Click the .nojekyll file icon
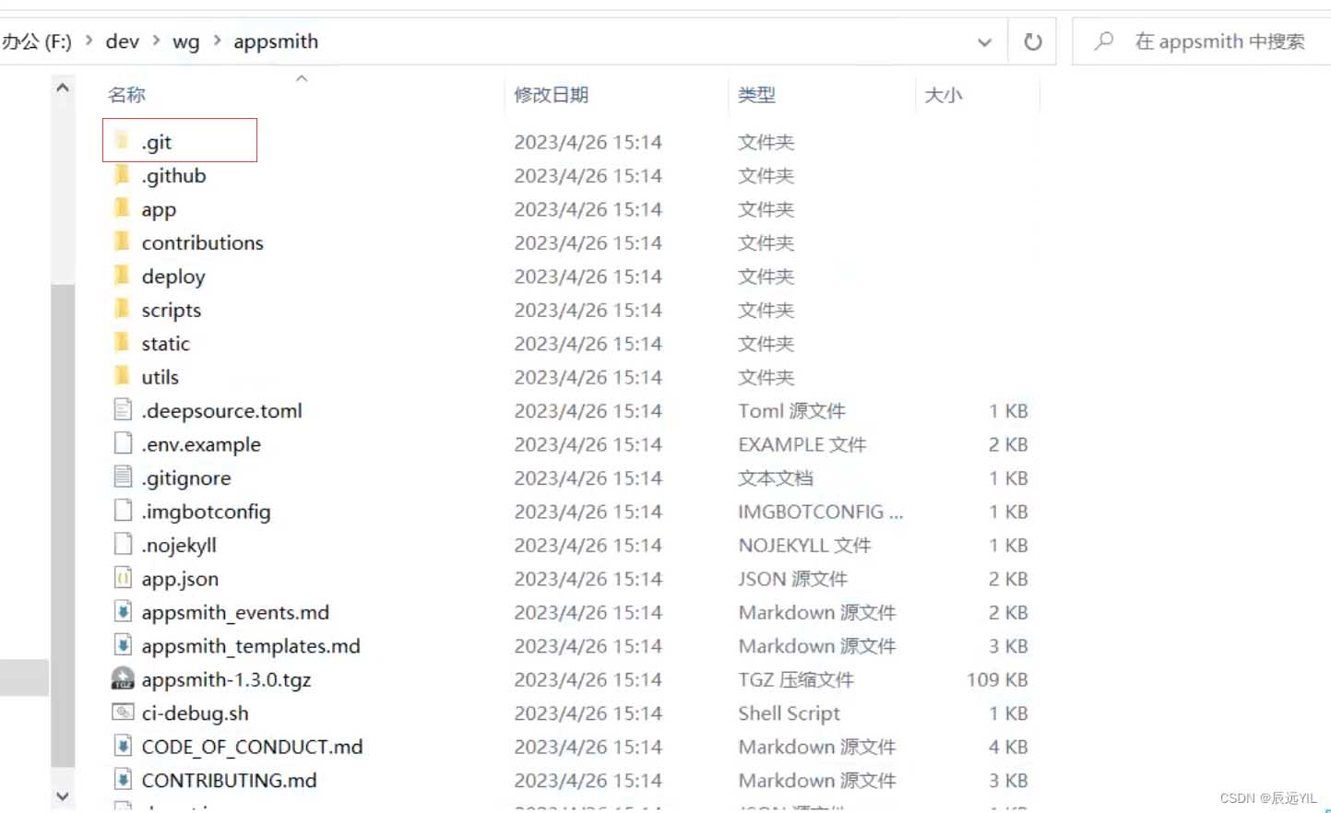1331x813 pixels. 123,545
